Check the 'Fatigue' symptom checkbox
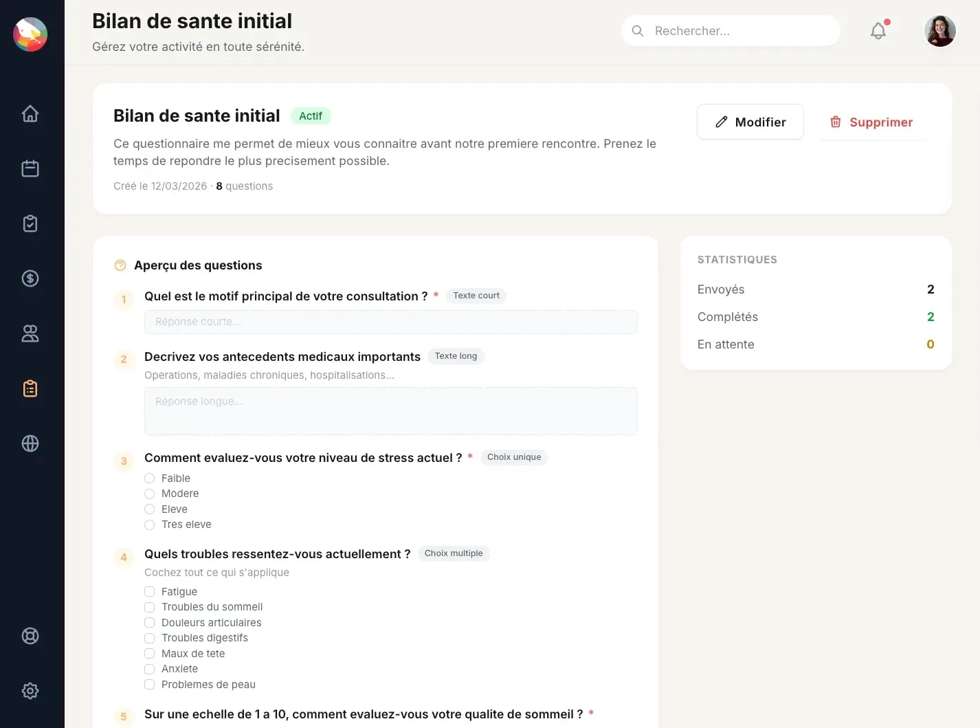The height and width of the screenshot is (728, 980). point(149,591)
